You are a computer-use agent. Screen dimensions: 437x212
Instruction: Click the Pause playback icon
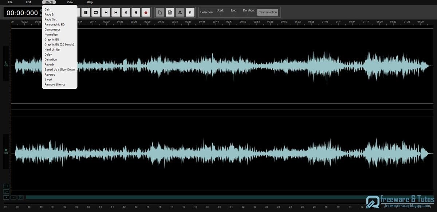pyautogui.click(x=86, y=12)
